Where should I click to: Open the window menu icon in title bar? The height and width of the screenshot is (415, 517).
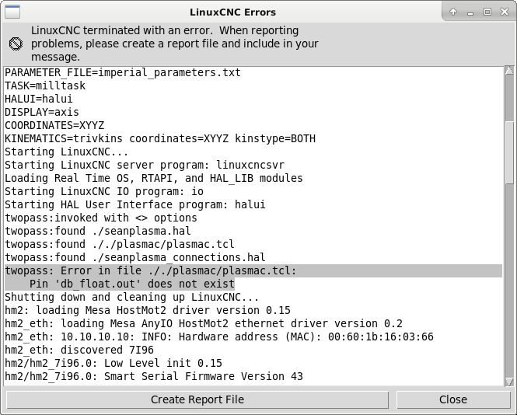point(12,12)
